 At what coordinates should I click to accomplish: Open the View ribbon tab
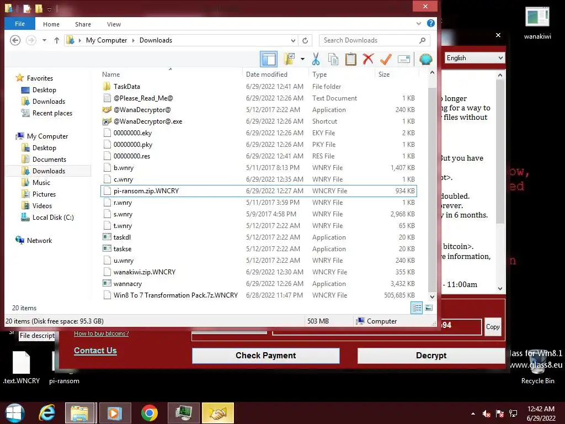tap(114, 24)
